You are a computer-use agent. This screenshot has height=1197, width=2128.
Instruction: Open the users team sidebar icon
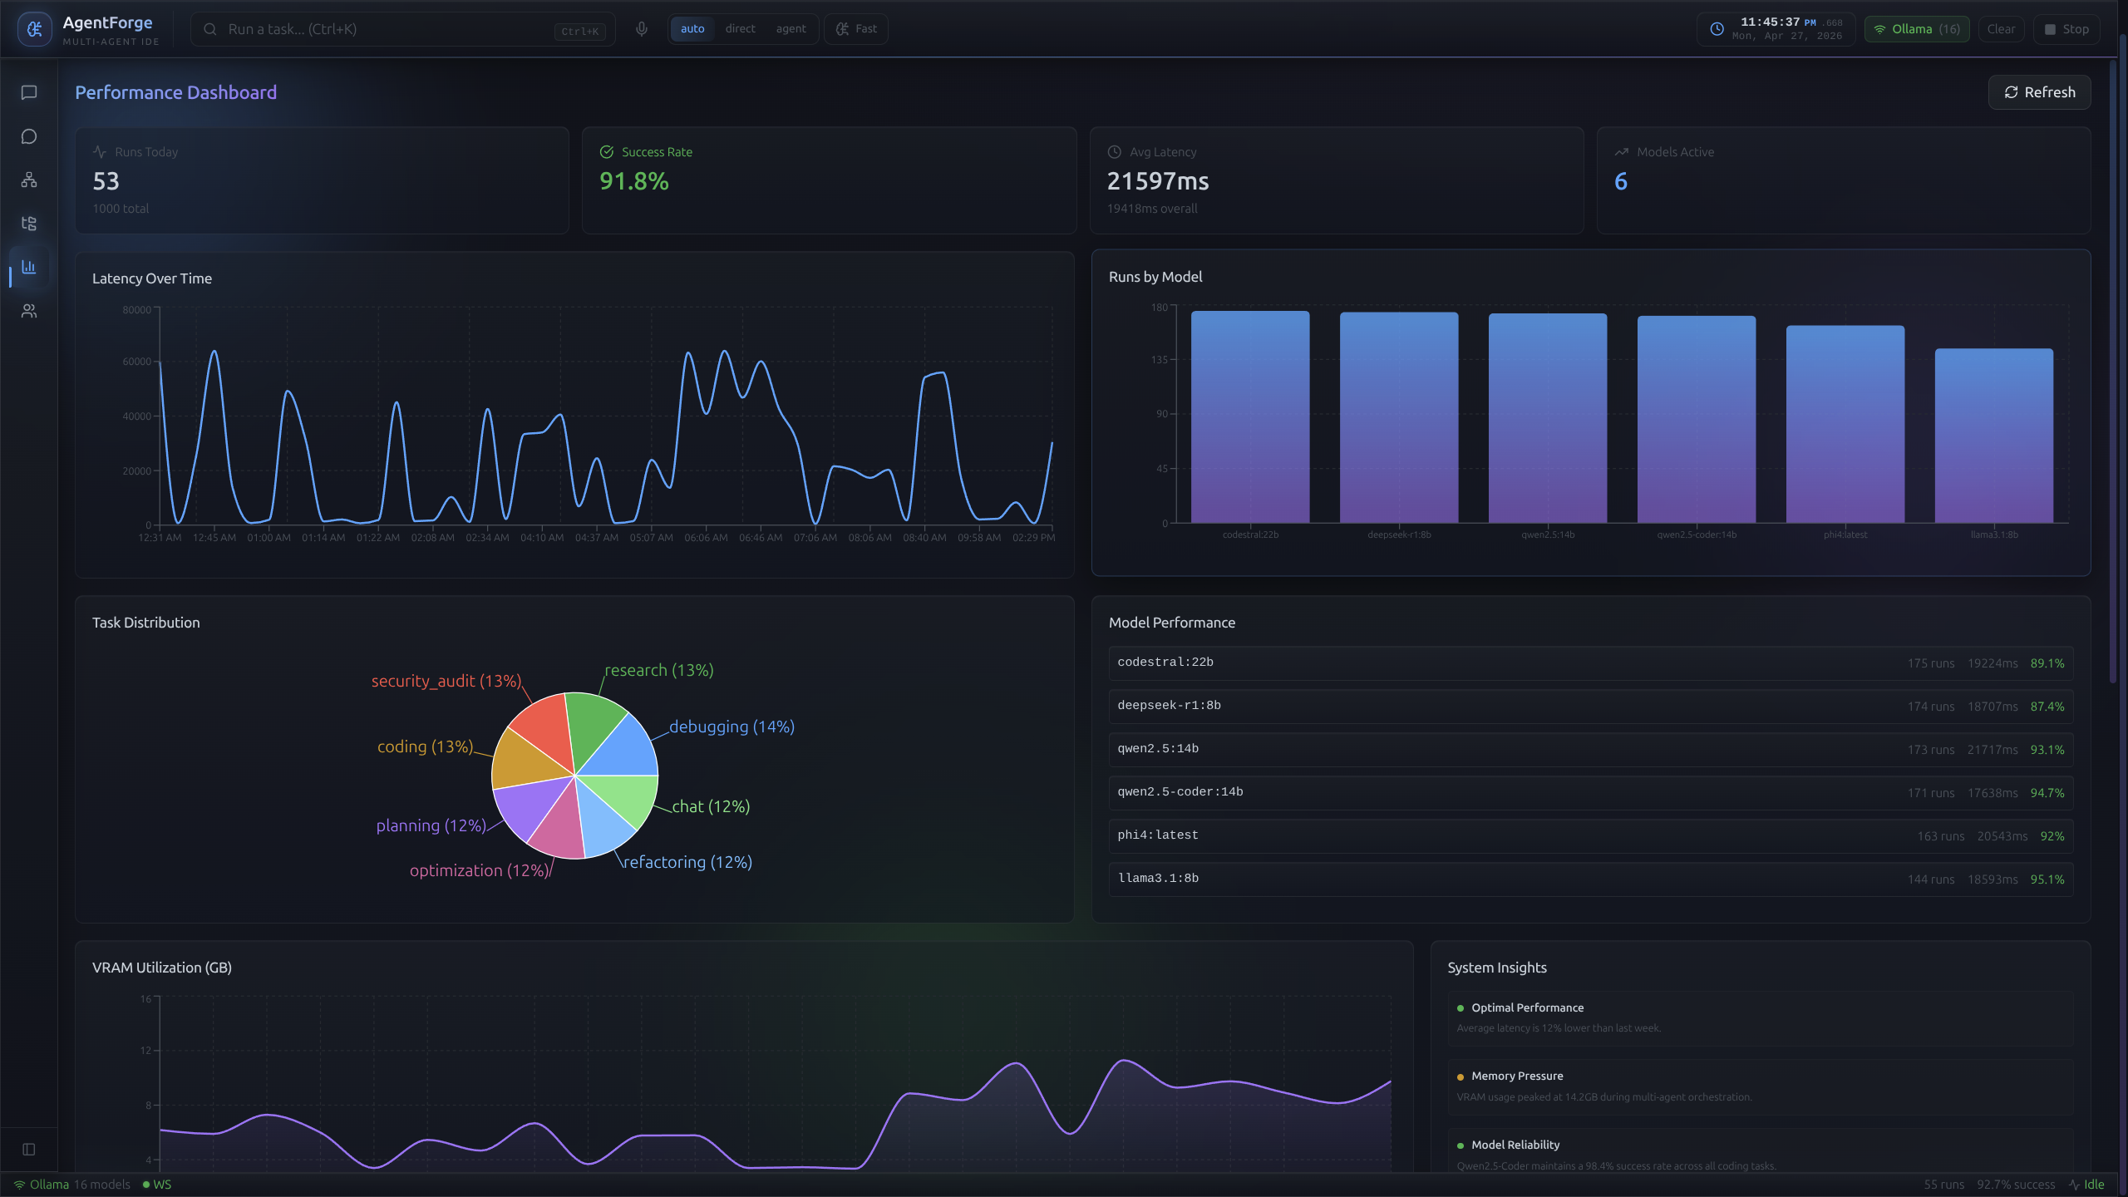[29, 311]
